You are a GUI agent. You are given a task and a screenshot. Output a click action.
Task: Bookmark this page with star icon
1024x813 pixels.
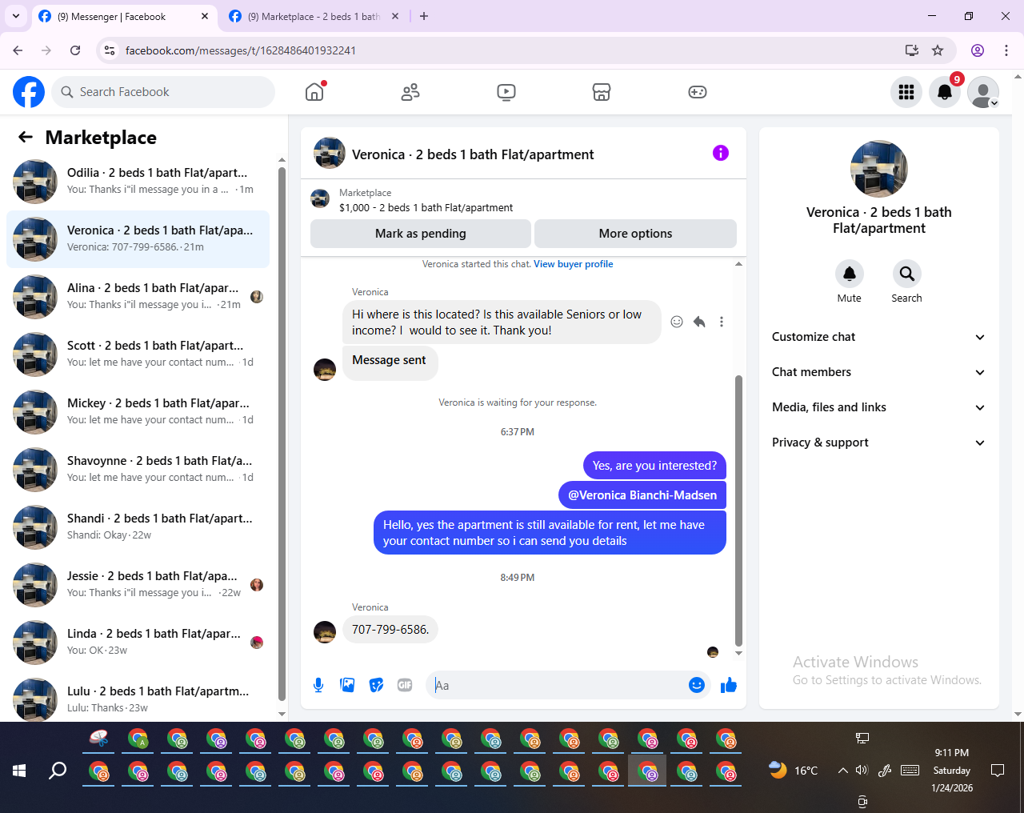(x=938, y=50)
